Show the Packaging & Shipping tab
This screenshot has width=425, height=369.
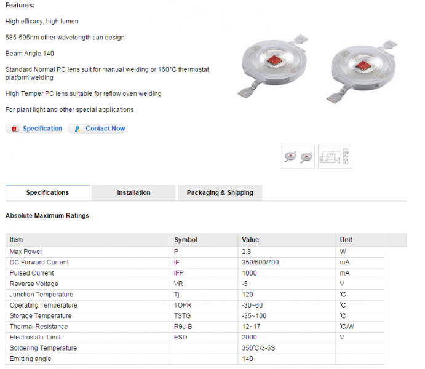click(x=220, y=193)
